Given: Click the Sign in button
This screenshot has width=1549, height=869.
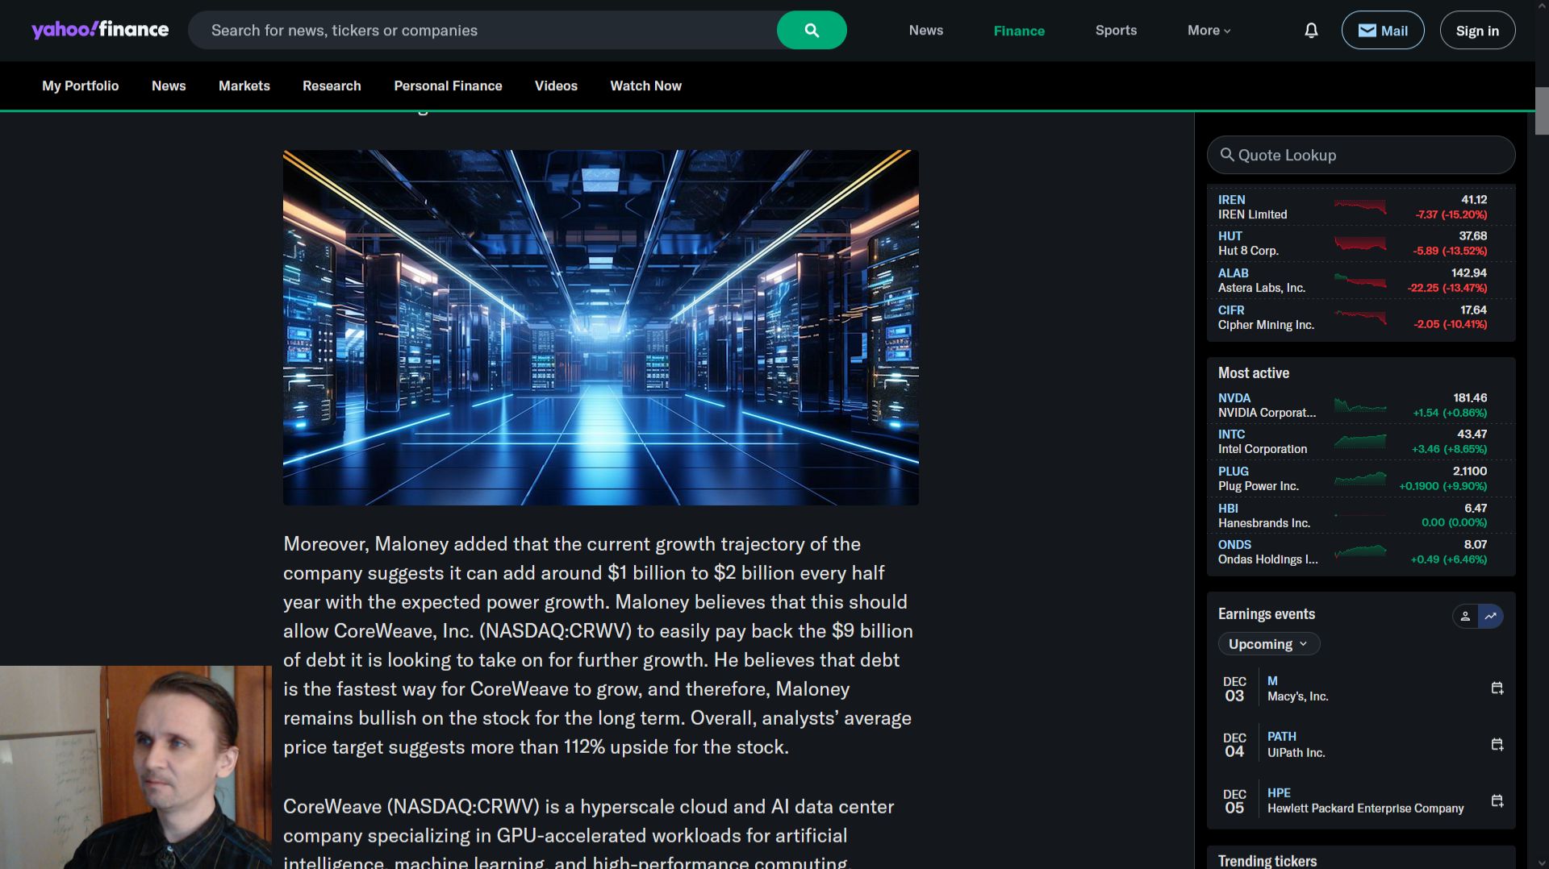Looking at the screenshot, I should point(1477,30).
